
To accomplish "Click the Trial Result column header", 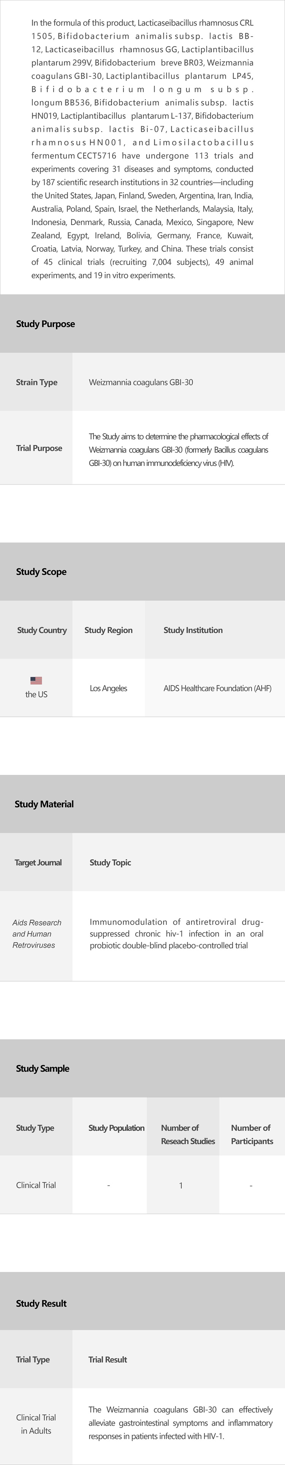I will [x=108, y=1359].
